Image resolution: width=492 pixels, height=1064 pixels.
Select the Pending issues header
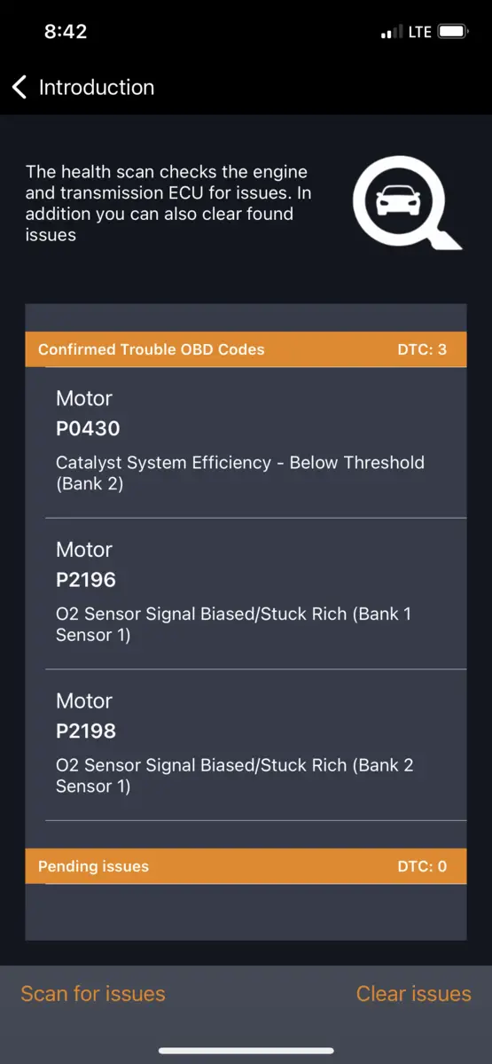coord(246,866)
